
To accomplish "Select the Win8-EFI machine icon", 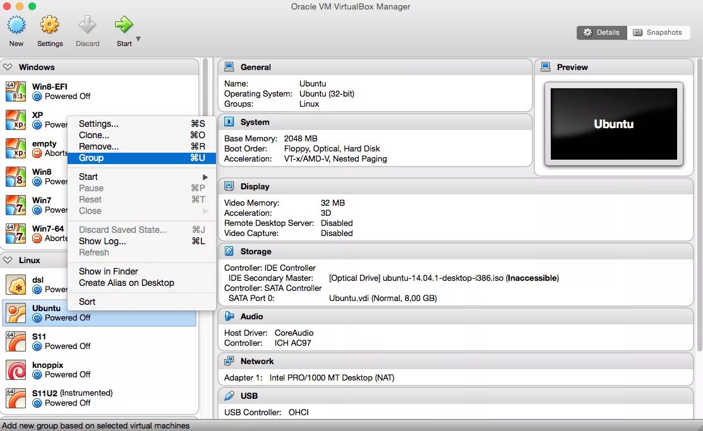I will tap(15, 91).
